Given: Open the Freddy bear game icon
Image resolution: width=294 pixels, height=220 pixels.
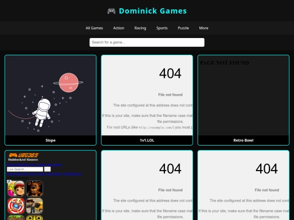Looking at the screenshot, I should tap(34, 188).
